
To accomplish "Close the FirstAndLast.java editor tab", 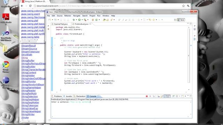I will point(90,24).
